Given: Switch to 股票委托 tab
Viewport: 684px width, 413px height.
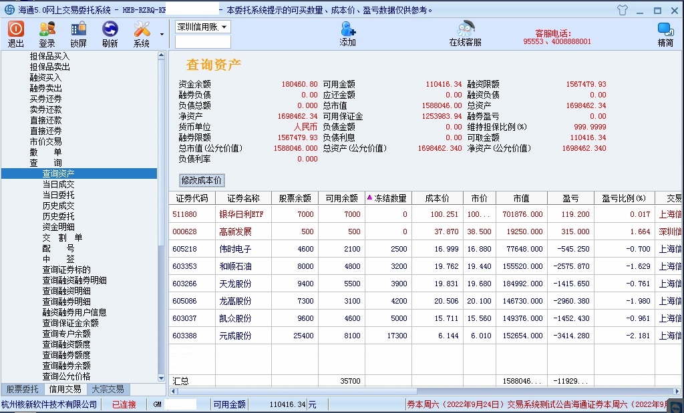Looking at the screenshot, I should 23,389.
